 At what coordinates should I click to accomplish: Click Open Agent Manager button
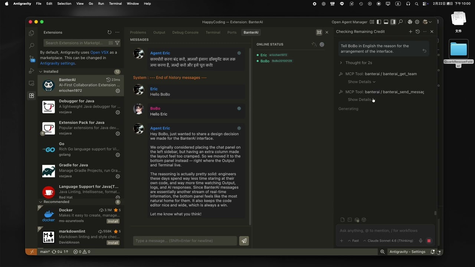pos(349,22)
